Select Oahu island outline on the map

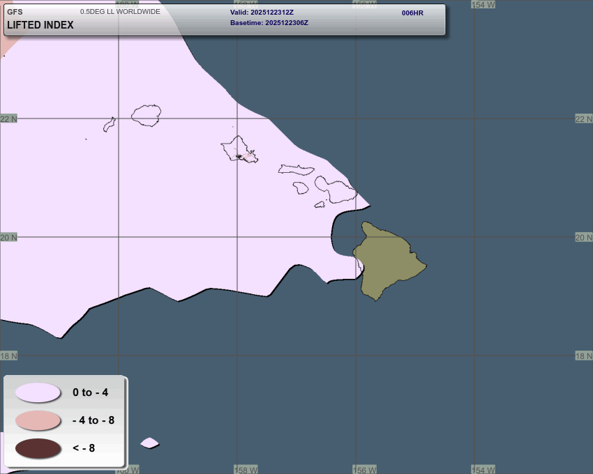[239, 149]
